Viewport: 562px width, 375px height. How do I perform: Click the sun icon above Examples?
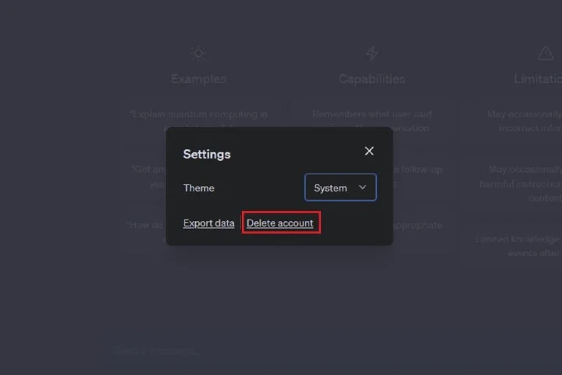[198, 53]
